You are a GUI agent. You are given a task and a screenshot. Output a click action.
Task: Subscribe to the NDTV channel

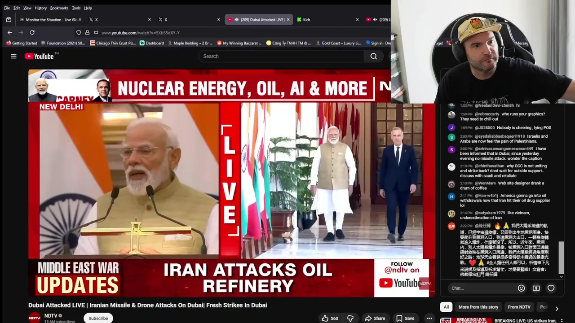98,319
